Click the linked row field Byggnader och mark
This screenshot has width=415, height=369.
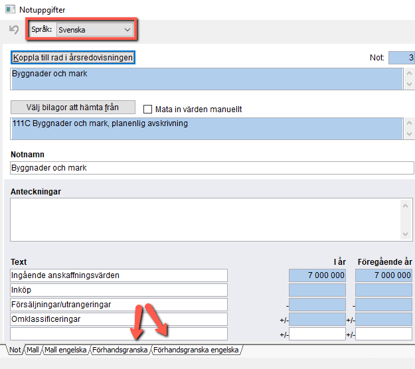207,79
